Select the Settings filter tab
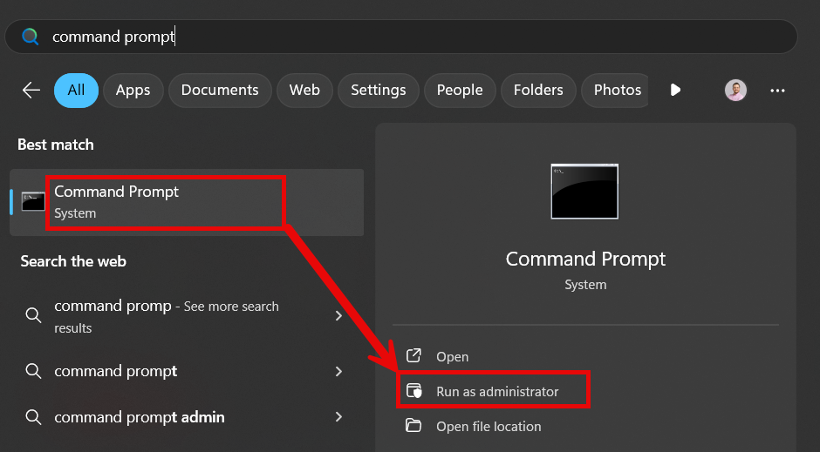The height and width of the screenshot is (452, 820). 378,91
